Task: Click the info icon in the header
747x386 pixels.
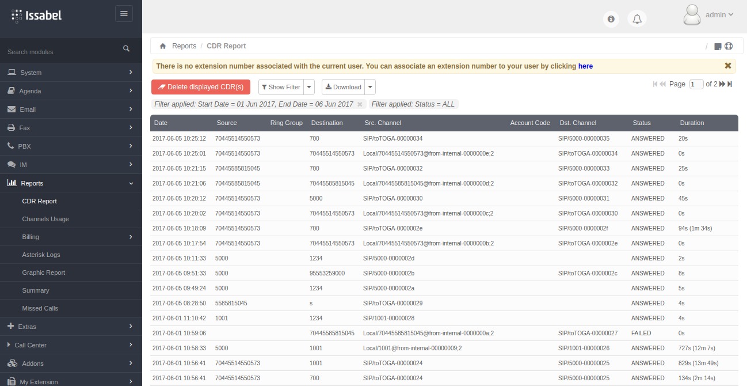Action: pos(611,19)
